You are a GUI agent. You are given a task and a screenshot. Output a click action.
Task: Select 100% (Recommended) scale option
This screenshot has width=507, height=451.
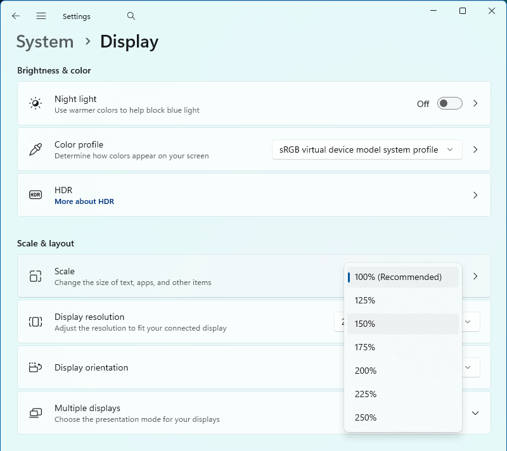click(x=402, y=277)
